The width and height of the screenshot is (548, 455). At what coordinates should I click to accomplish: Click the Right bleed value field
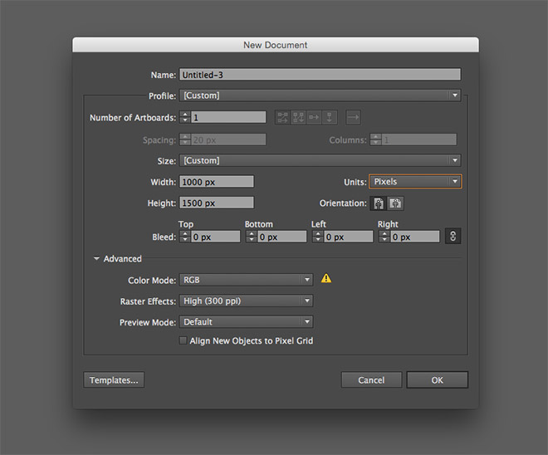(415, 237)
